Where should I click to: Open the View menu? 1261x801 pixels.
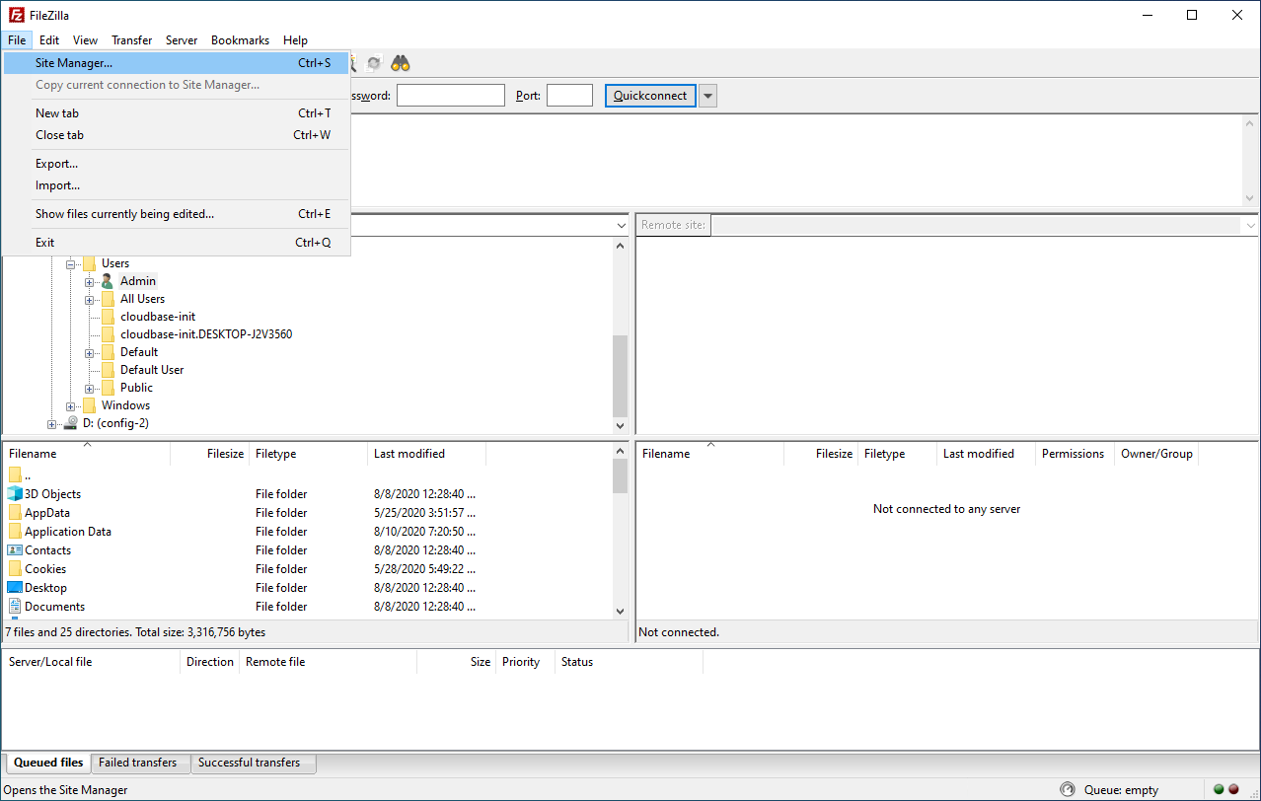click(x=85, y=40)
